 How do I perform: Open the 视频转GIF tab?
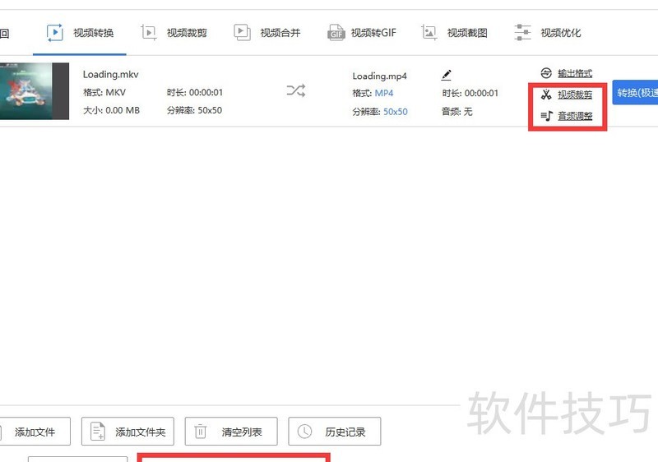[x=362, y=33]
